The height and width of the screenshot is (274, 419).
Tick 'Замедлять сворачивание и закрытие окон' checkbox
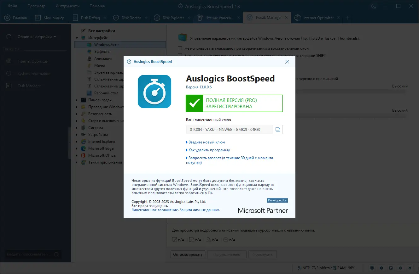point(180,55)
